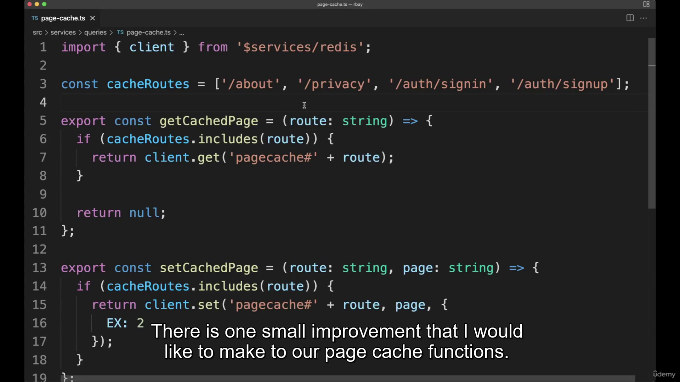
Task: Select the page-cache.ts editor tab
Action: (x=63, y=18)
